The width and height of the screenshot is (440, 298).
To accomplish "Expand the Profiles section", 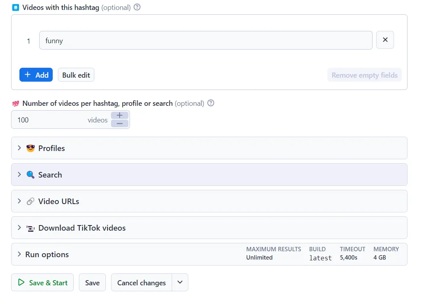I will [x=19, y=148].
